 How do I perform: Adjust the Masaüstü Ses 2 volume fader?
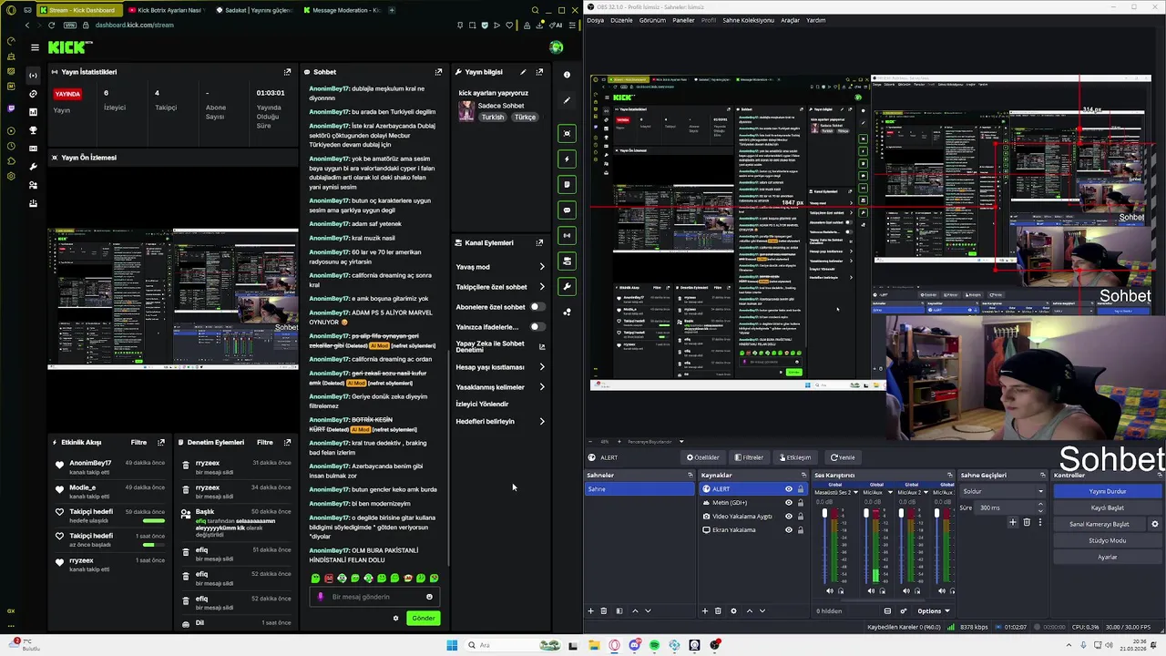point(825,515)
